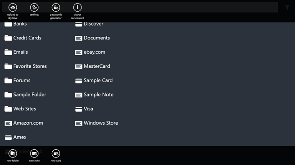Click the "Credit Cards" label
295x165 pixels.
click(27, 38)
